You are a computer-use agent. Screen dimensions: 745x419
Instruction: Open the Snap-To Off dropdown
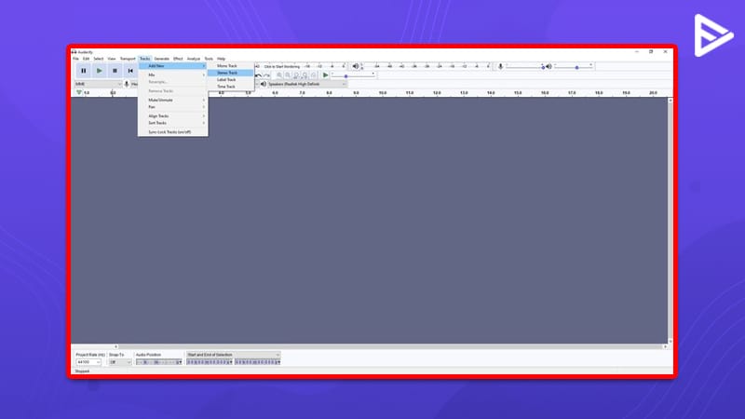pos(120,362)
